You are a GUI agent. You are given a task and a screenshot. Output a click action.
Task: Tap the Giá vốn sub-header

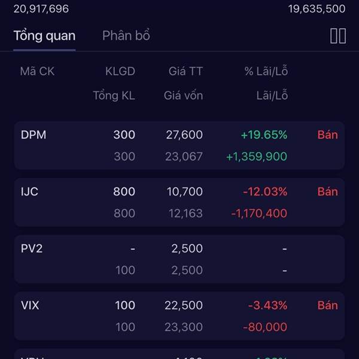tap(183, 96)
